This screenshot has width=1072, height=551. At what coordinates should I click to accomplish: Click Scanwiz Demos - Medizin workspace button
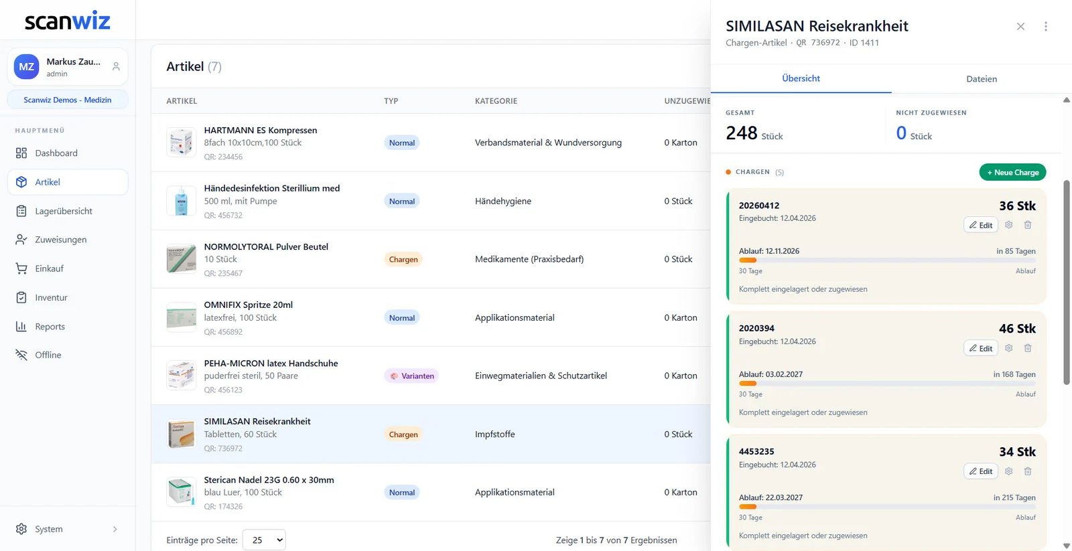click(x=68, y=100)
